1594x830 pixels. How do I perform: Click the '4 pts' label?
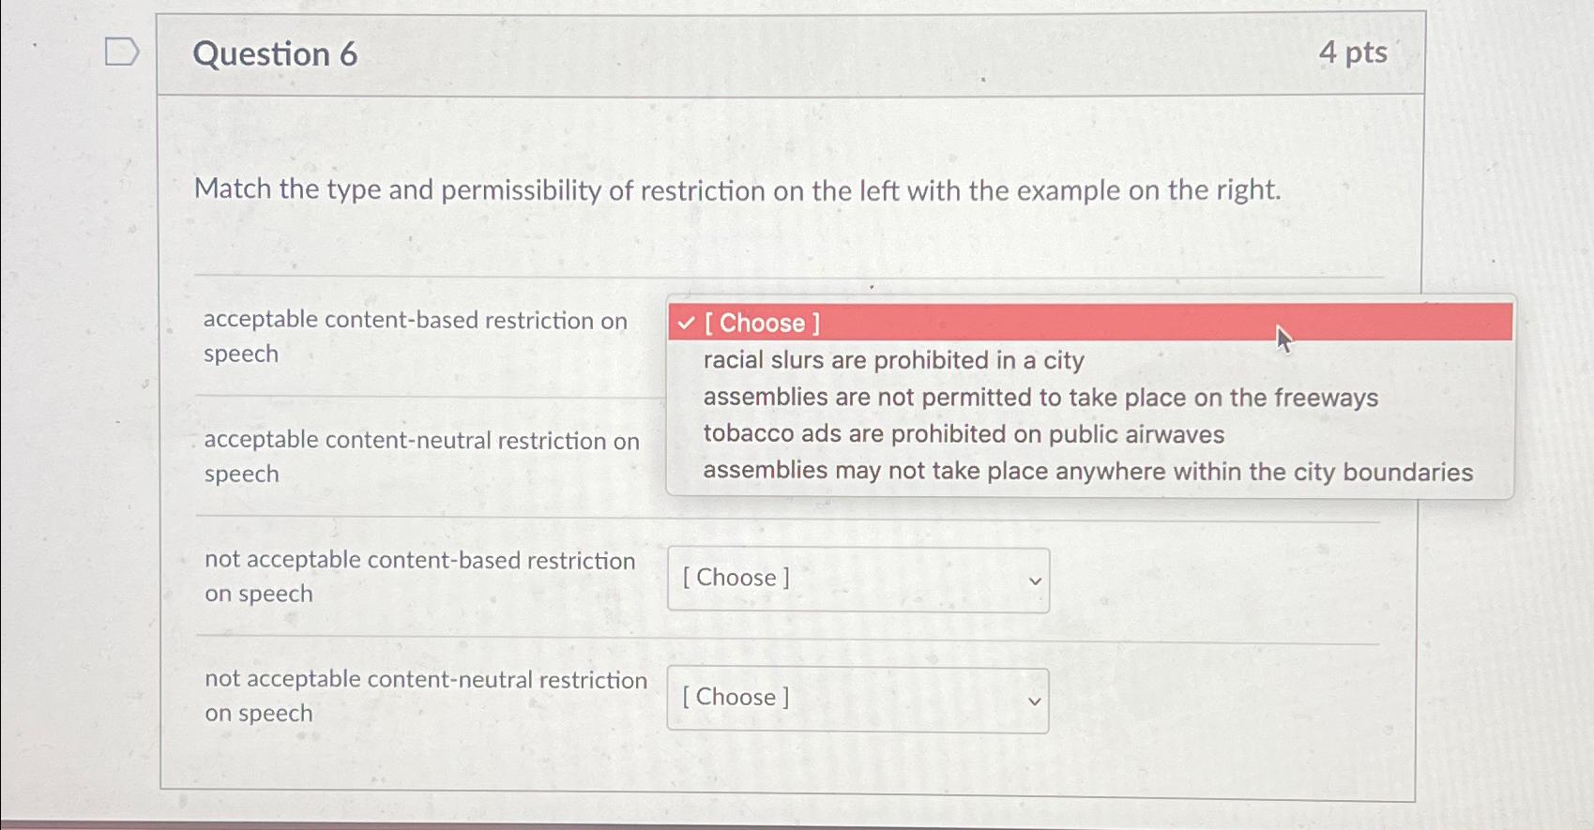(x=1352, y=53)
